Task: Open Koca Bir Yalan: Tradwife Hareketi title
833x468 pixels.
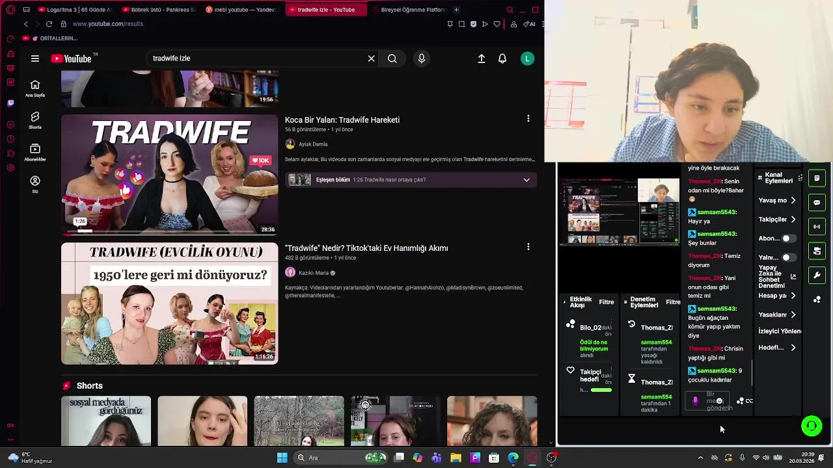Action: tap(342, 120)
